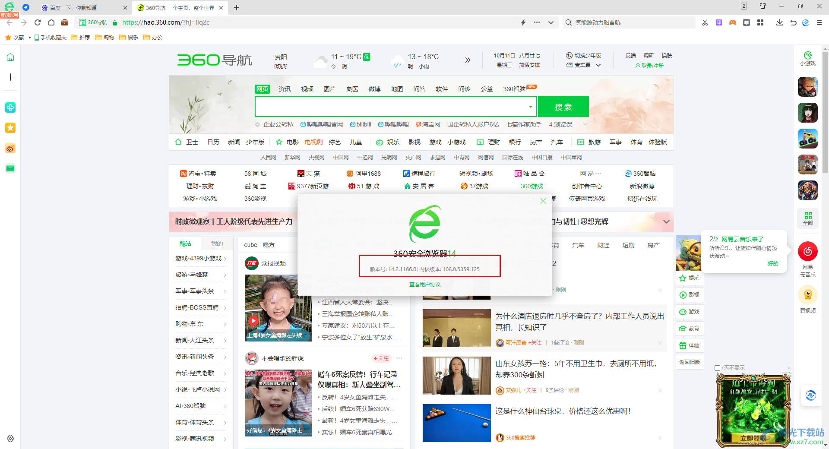Open the 小游戏 icon in right panel
Screen dimensions: 829x449
pyautogui.click(x=807, y=59)
